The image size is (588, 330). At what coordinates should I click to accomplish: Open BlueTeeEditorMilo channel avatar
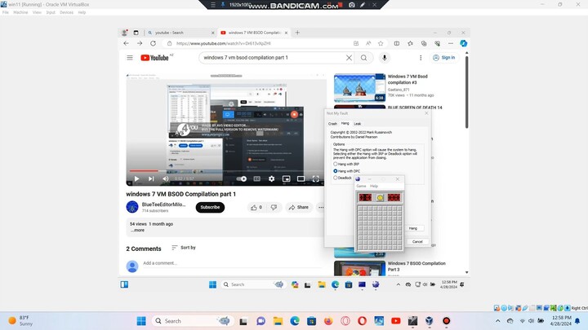click(132, 207)
